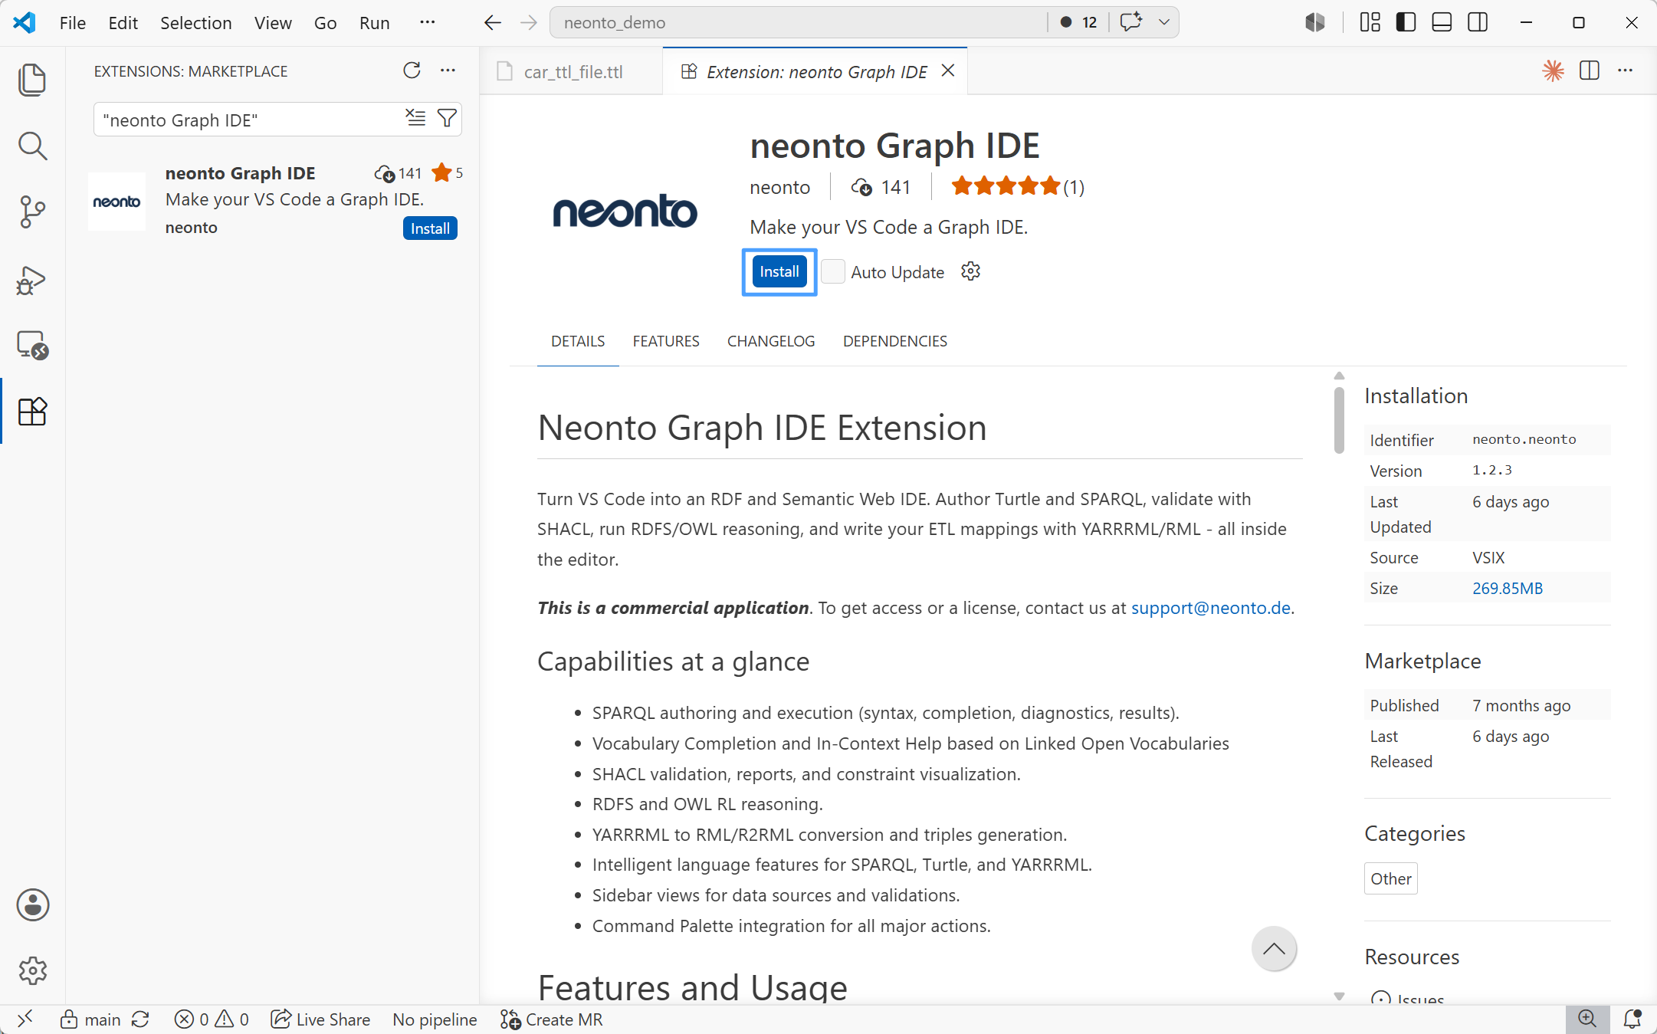Install neonto Graph IDE from detail page
Image resolution: width=1657 pixels, height=1034 pixels.
[779, 271]
